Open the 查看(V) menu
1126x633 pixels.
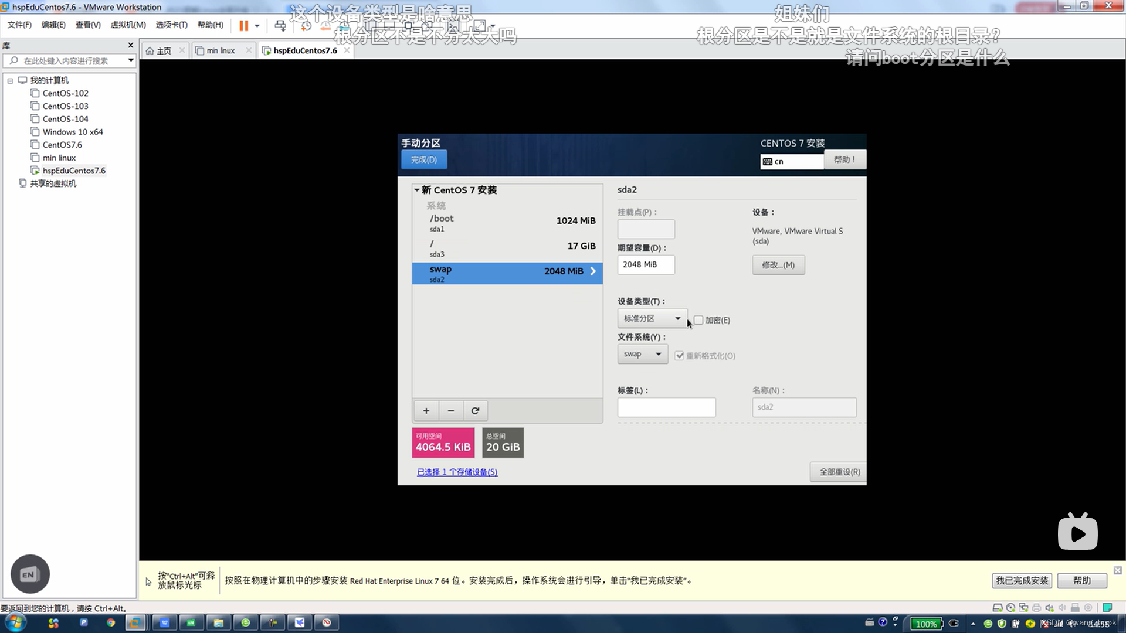(88, 25)
